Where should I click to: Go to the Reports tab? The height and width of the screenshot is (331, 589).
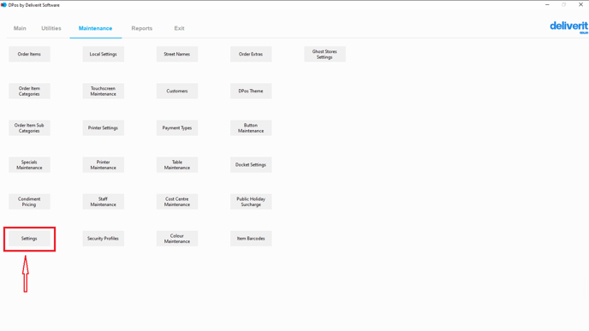(x=141, y=28)
